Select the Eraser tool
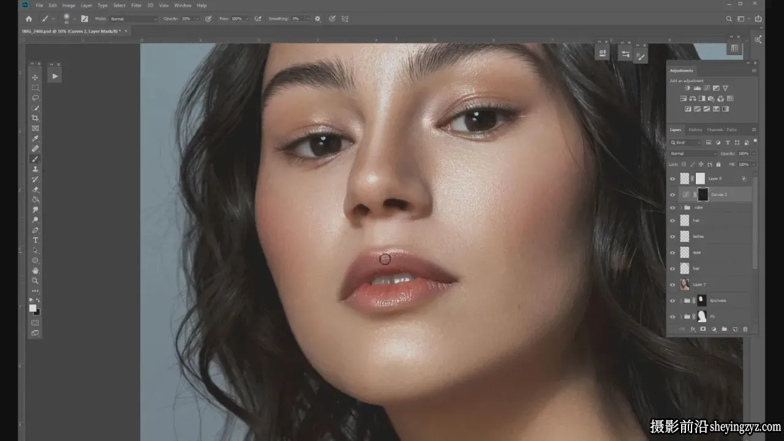The image size is (784, 441). coord(35,189)
